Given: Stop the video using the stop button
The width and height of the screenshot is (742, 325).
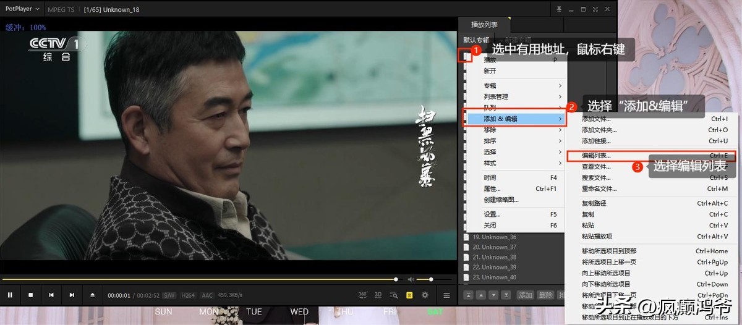Looking at the screenshot, I should [30, 295].
